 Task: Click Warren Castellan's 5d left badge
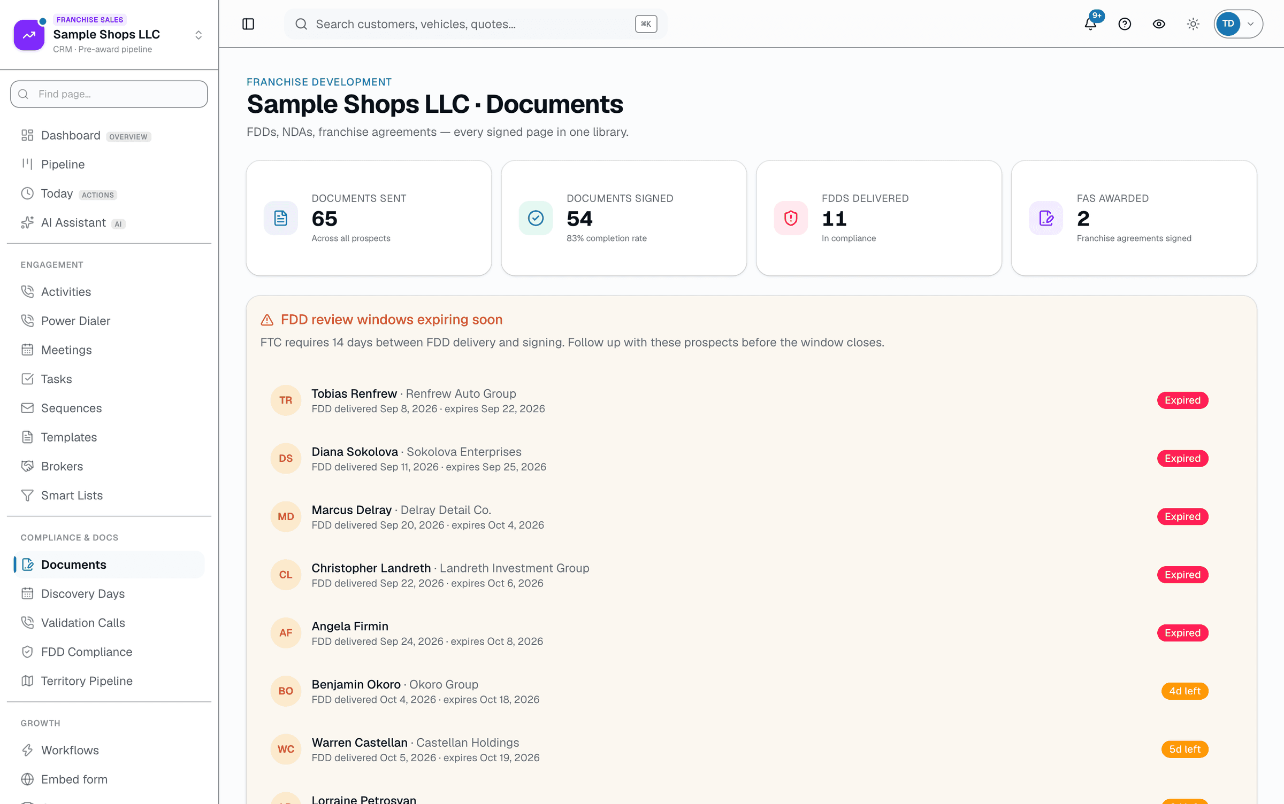click(x=1184, y=749)
